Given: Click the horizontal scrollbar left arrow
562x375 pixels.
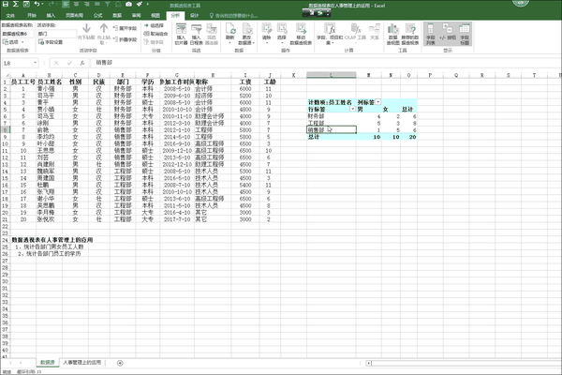Looking at the screenshot, I should (368, 363).
